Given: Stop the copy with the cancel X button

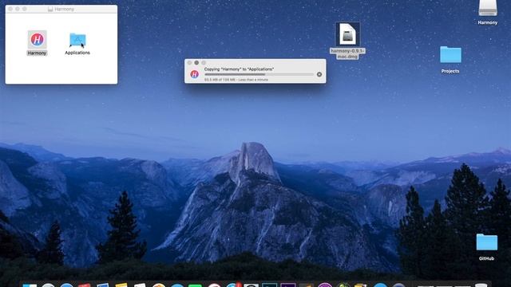Looking at the screenshot, I should click(x=319, y=74).
